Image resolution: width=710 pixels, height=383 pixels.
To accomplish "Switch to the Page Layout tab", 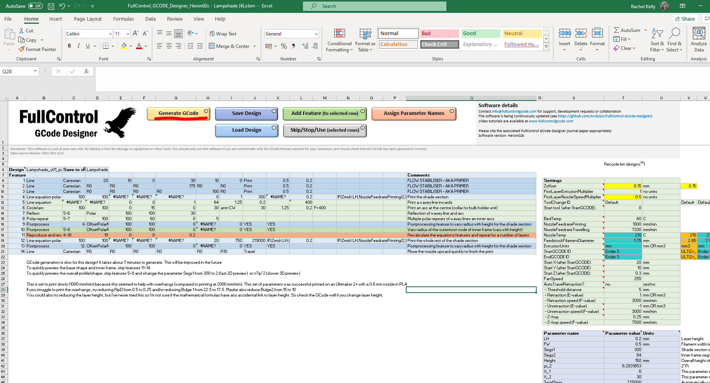I will point(88,19).
